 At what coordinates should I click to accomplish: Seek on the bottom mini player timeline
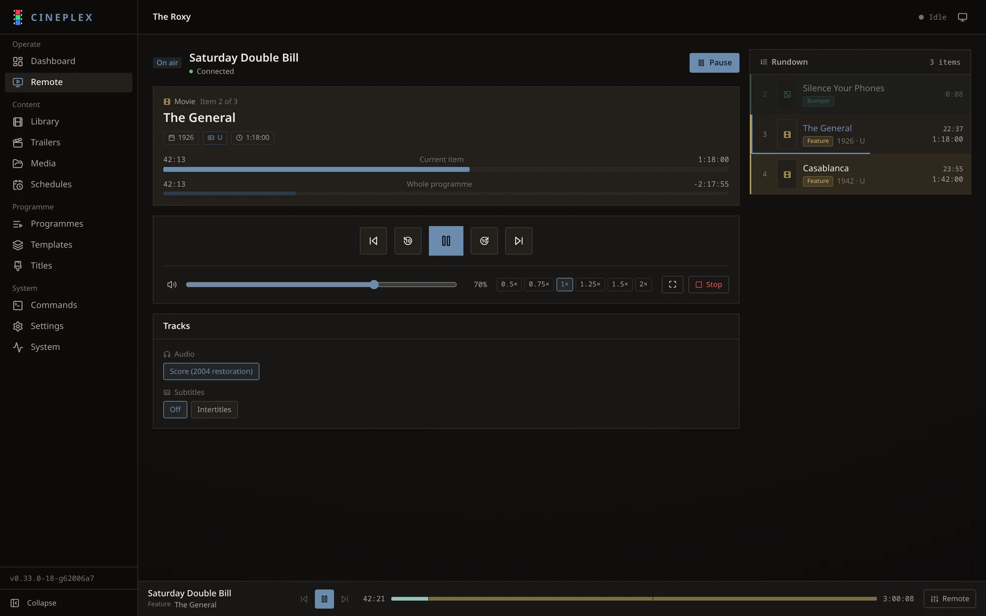634,599
